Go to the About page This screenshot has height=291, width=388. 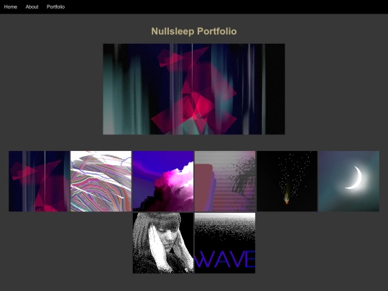(x=32, y=7)
